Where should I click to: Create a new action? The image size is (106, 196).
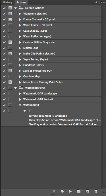point(88,191)
